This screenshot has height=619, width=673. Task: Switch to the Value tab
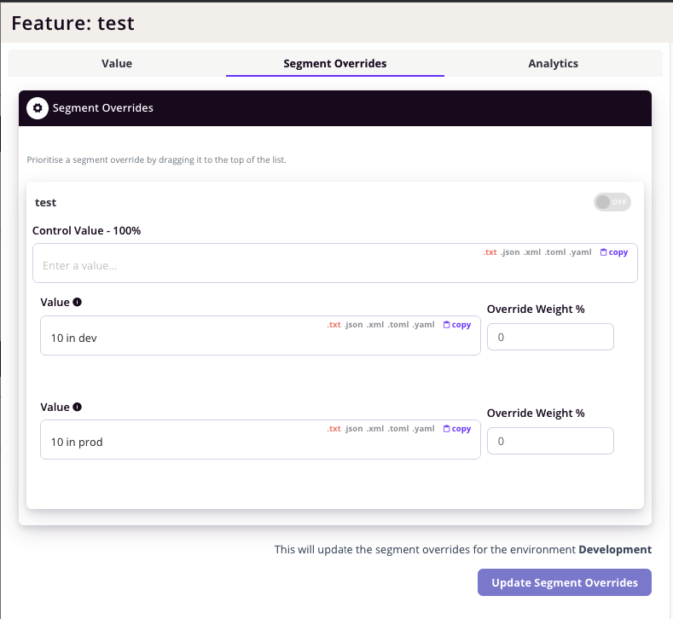click(x=117, y=63)
